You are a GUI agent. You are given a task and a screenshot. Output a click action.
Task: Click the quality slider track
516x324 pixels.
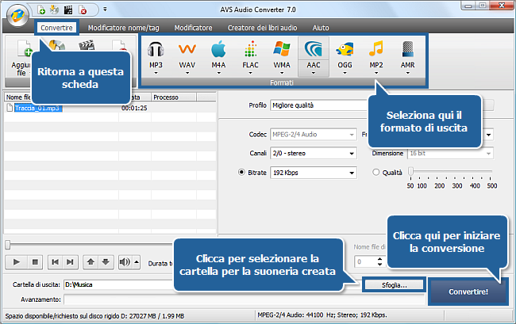click(450, 172)
